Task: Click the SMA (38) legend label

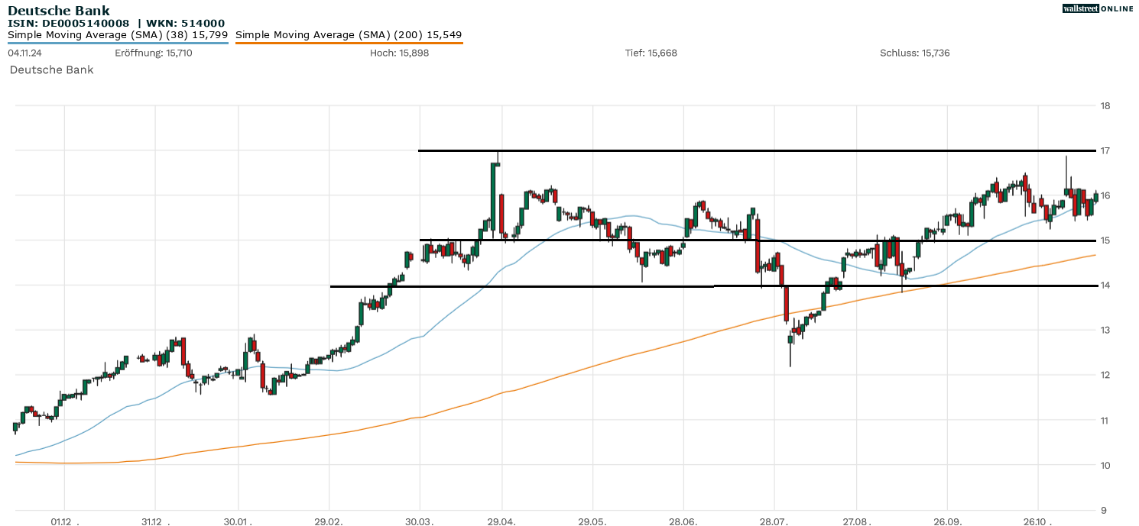Action: click(x=118, y=35)
